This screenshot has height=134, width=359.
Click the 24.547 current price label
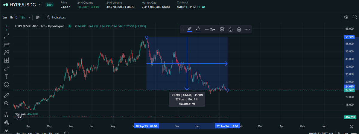349,90
